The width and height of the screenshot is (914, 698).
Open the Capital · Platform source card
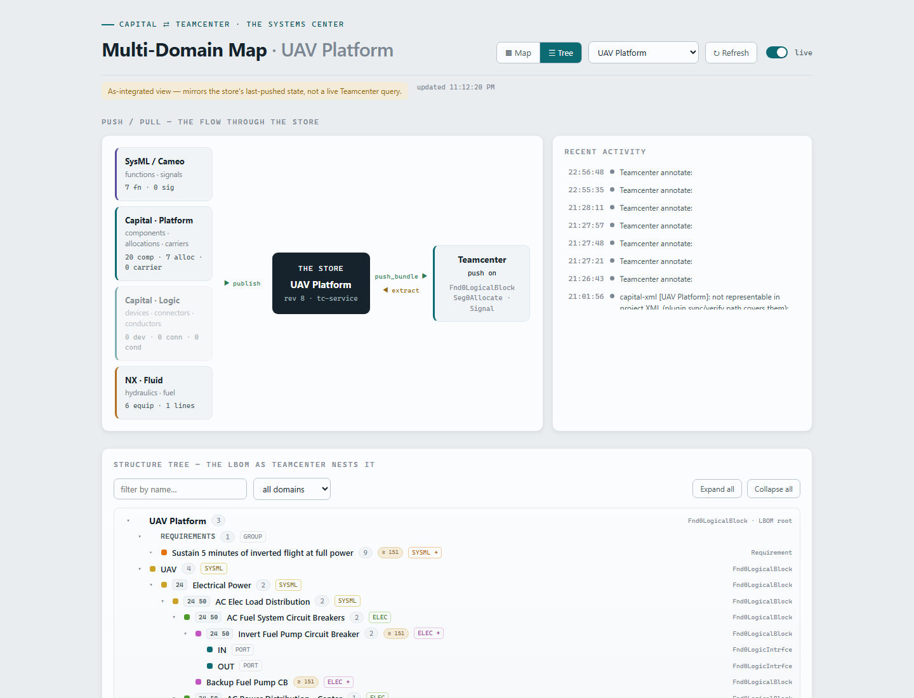pos(164,244)
